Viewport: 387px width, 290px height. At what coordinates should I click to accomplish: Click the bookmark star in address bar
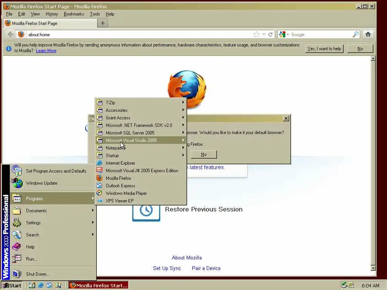(257, 34)
